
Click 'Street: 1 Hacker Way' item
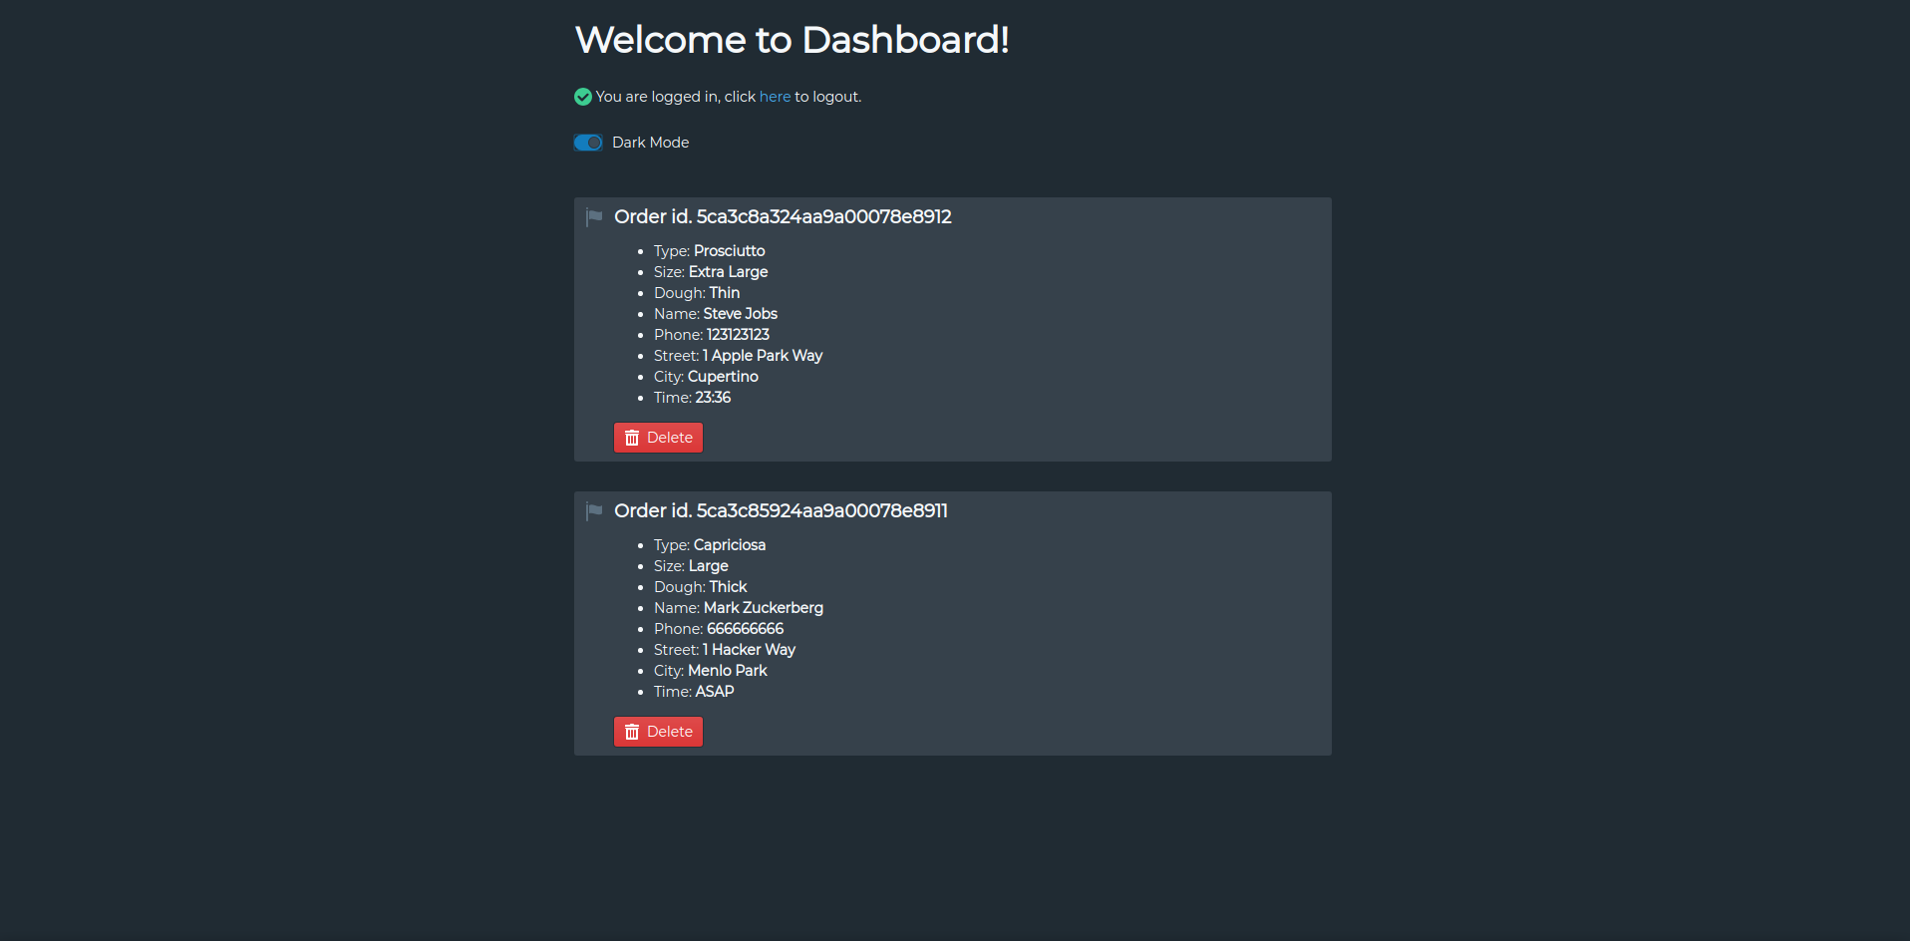tap(725, 650)
